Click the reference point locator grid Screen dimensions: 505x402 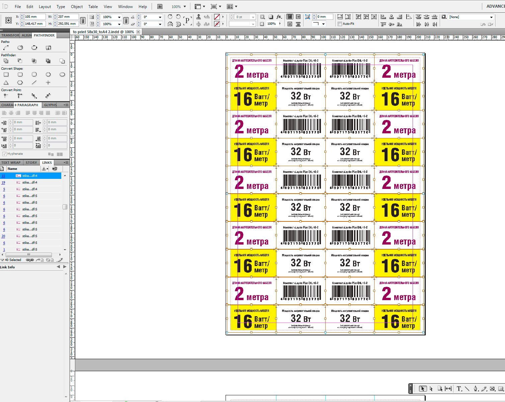point(9,20)
